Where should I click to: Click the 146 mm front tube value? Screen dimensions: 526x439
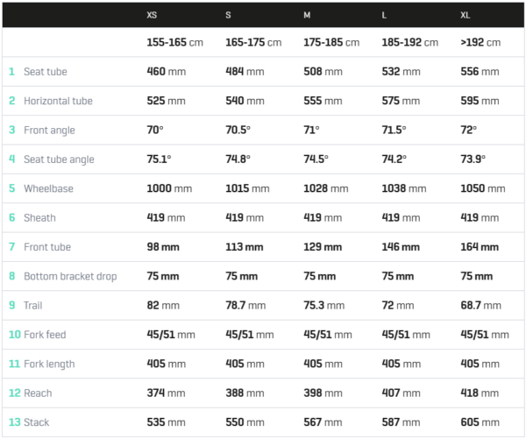(x=401, y=247)
